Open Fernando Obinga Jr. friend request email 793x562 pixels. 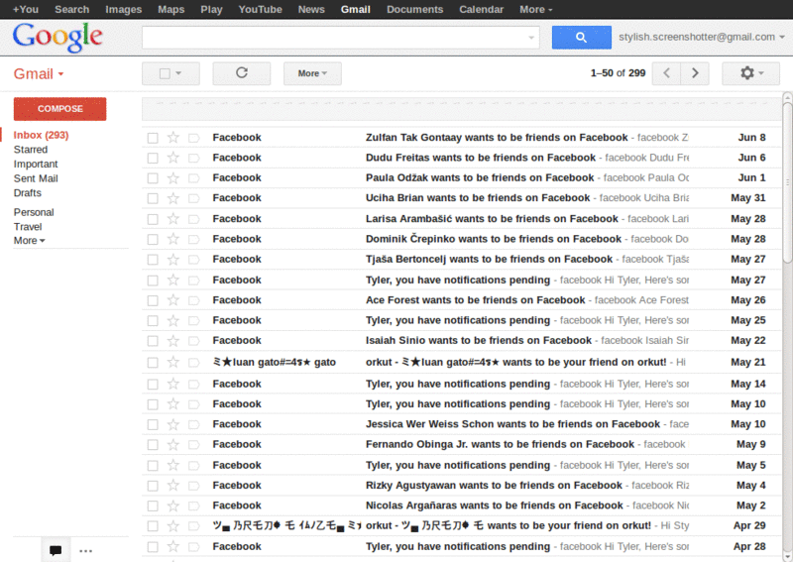[x=461, y=445]
